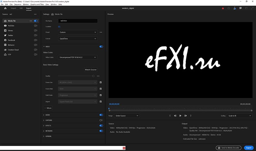Viewport: 256px width, 151px height.
Task: Open preset options three-dot menu
Action: (101, 32)
